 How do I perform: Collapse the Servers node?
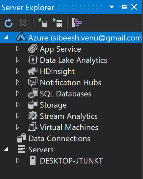pos(6,149)
